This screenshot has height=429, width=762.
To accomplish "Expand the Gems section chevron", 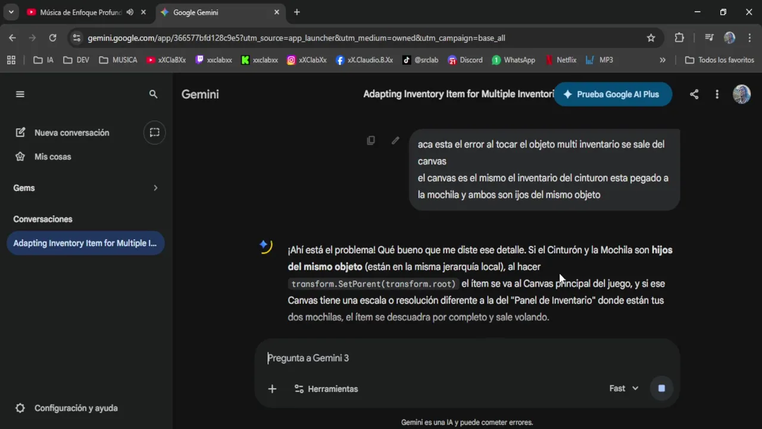I will (x=155, y=188).
